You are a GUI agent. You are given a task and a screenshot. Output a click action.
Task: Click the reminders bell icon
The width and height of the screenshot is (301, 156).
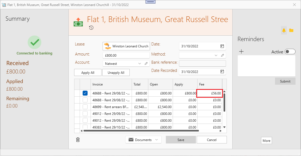(x=284, y=30)
